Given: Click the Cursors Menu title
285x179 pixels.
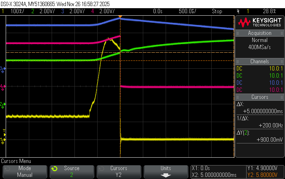Looking at the screenshot, I should 16,161.
